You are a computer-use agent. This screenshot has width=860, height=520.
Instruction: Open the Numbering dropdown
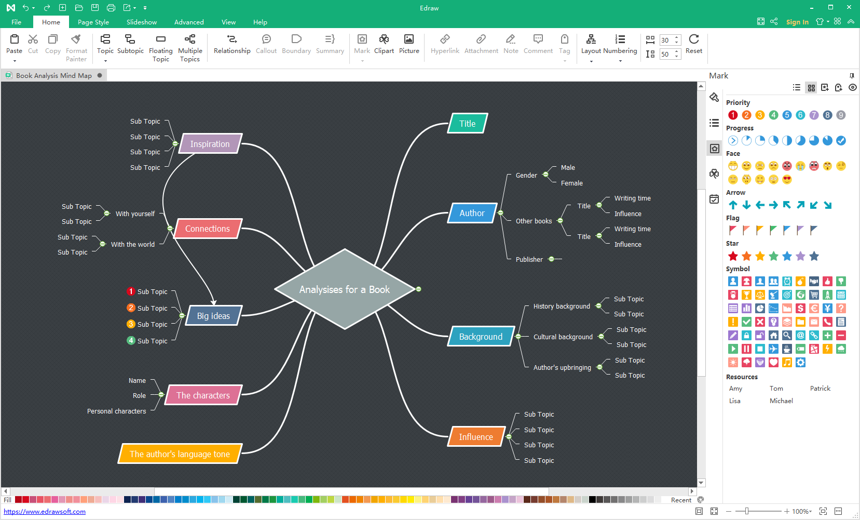[x=620, y=51]
